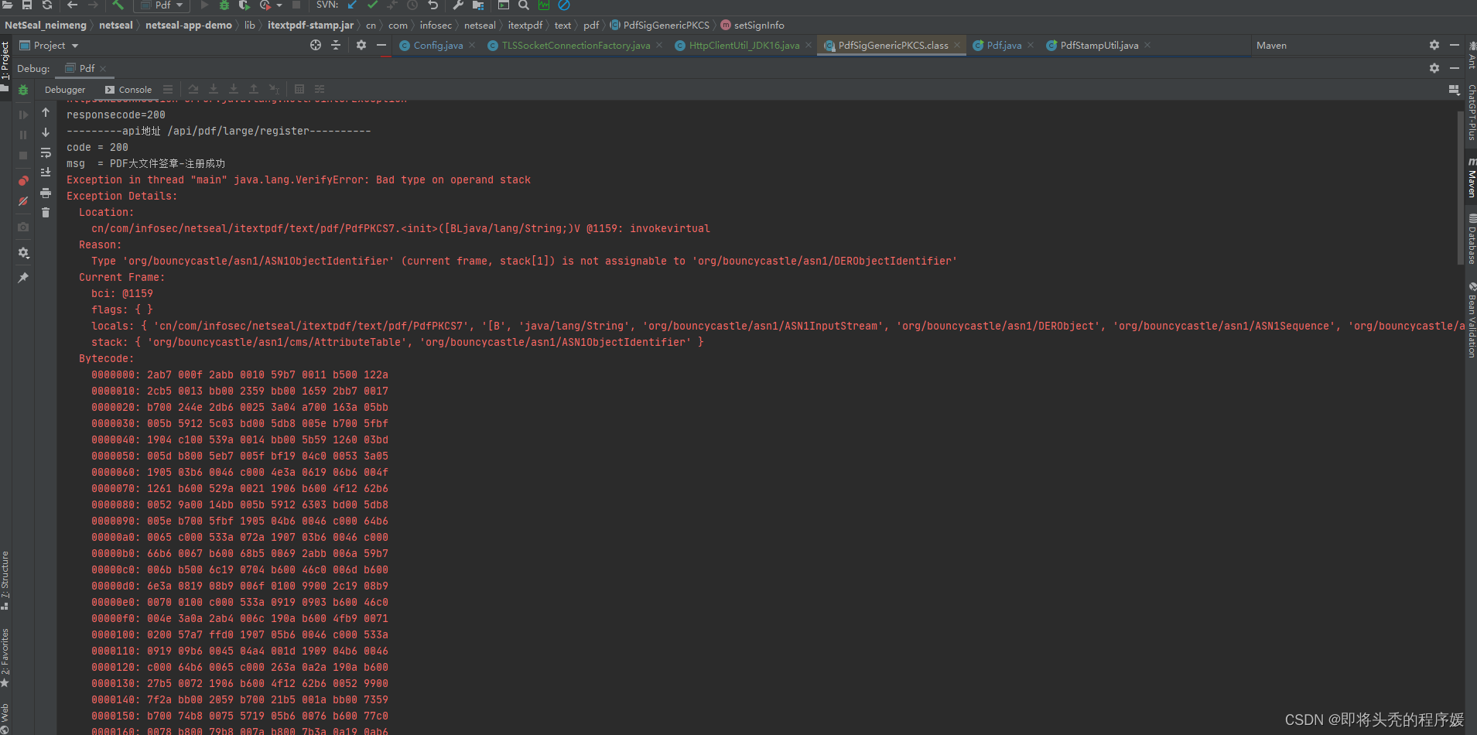Toggle soft-wrap for console output
Viewport: 1477px width, 735px height.
(46, 153)
